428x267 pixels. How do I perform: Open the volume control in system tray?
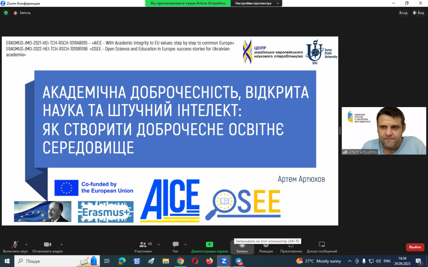(x=379, y=261)
